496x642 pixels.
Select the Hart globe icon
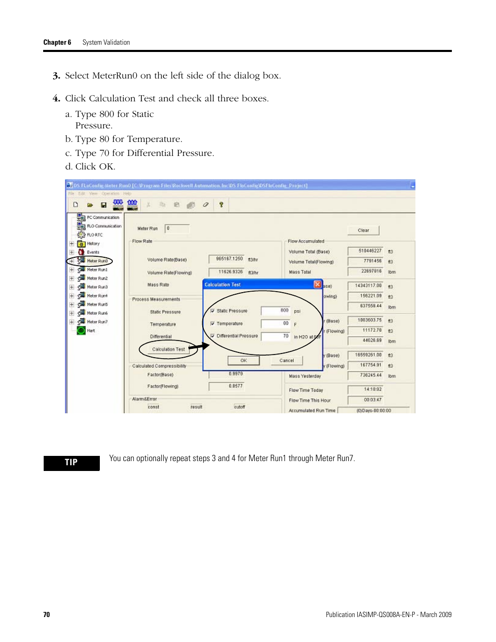coord(81,330)
